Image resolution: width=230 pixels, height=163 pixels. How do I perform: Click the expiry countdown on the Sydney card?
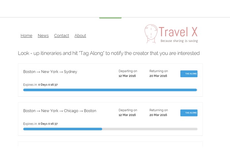pos(48,85)
